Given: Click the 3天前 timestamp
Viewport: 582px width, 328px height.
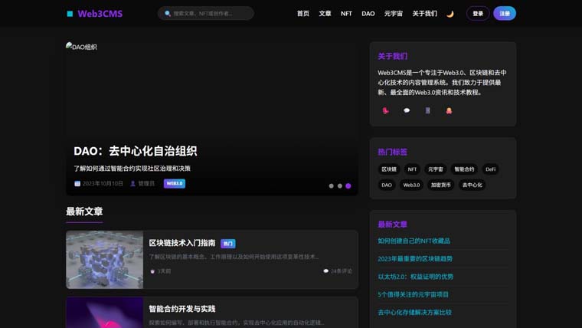Looking at the screenshot, I should pyautogui.click(x=164, y=271).
